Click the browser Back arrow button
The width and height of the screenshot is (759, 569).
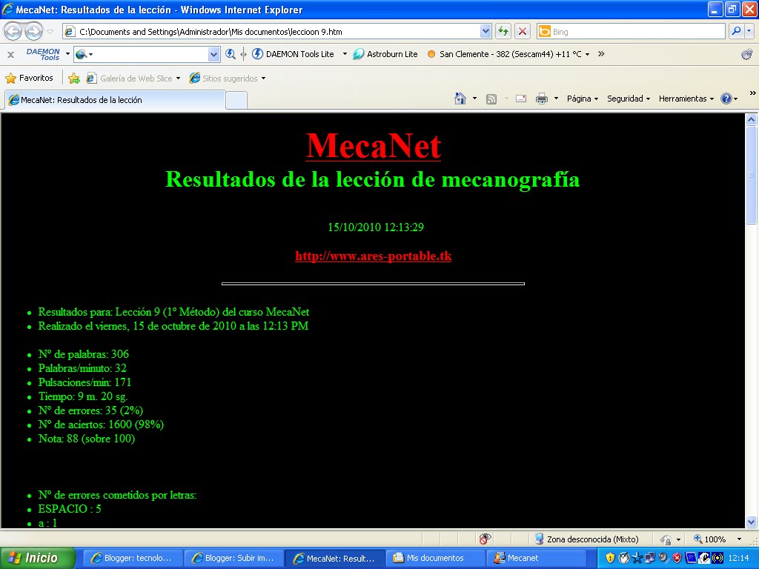(13, 31)
